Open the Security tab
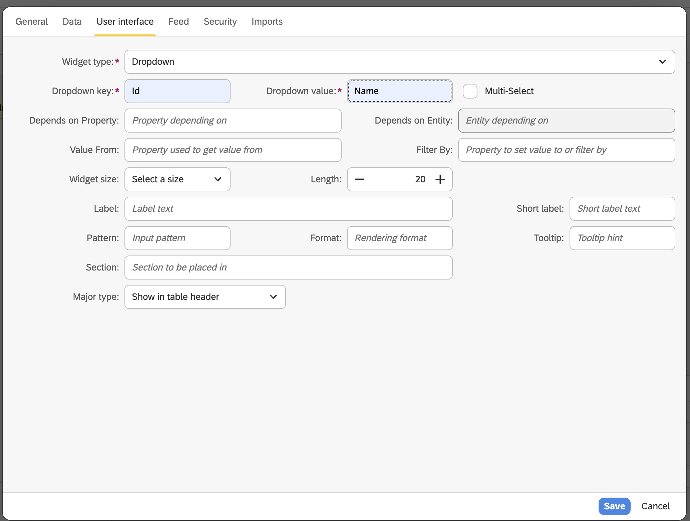 pyautogui.click(x=220, y=22)
